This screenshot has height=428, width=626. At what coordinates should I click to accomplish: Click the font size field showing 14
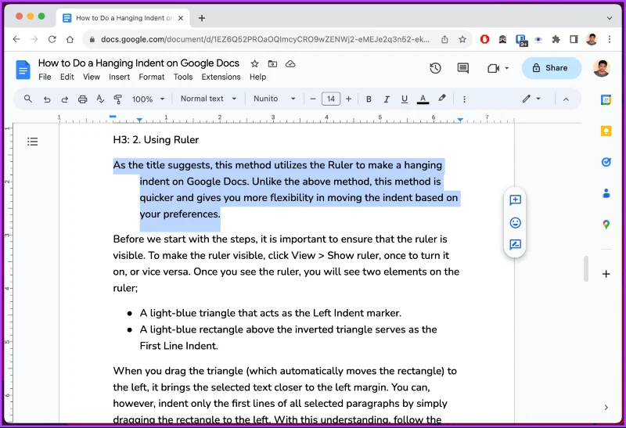(x=331, y=99)
